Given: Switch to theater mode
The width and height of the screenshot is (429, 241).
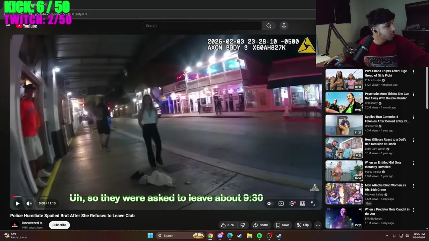Looking at the screenshot, I should pos(302,204).
